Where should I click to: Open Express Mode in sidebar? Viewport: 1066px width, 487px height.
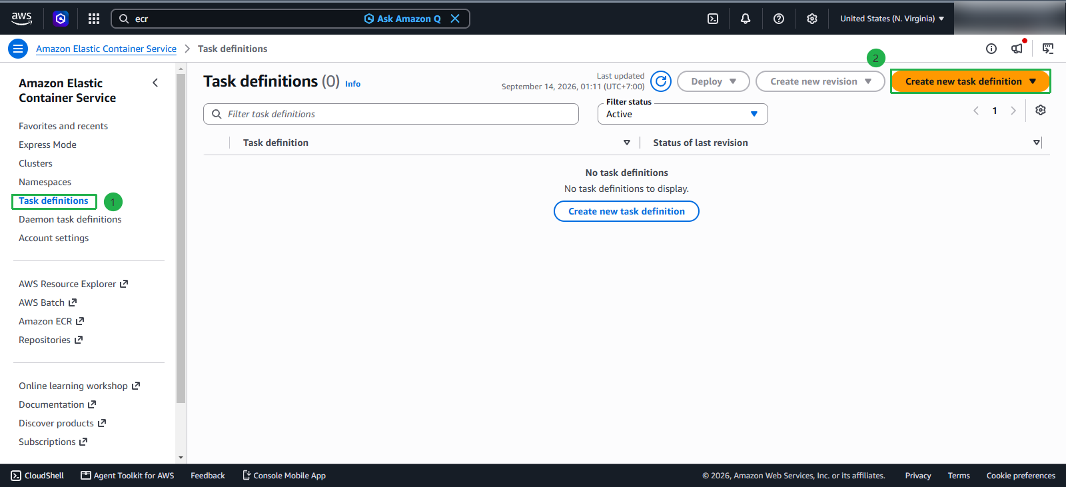coord(47,145)
